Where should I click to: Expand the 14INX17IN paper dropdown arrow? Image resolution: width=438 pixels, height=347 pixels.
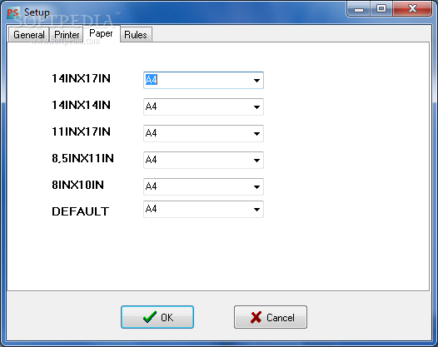click(x=256, y=81)
